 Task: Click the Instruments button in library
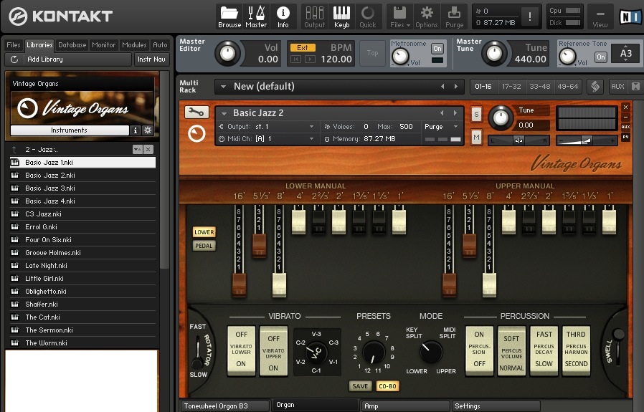click(x=69, y=130)
